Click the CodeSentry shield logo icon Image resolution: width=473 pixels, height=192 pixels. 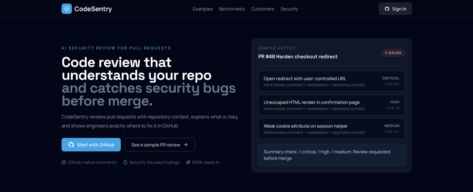tap(67, 9)
